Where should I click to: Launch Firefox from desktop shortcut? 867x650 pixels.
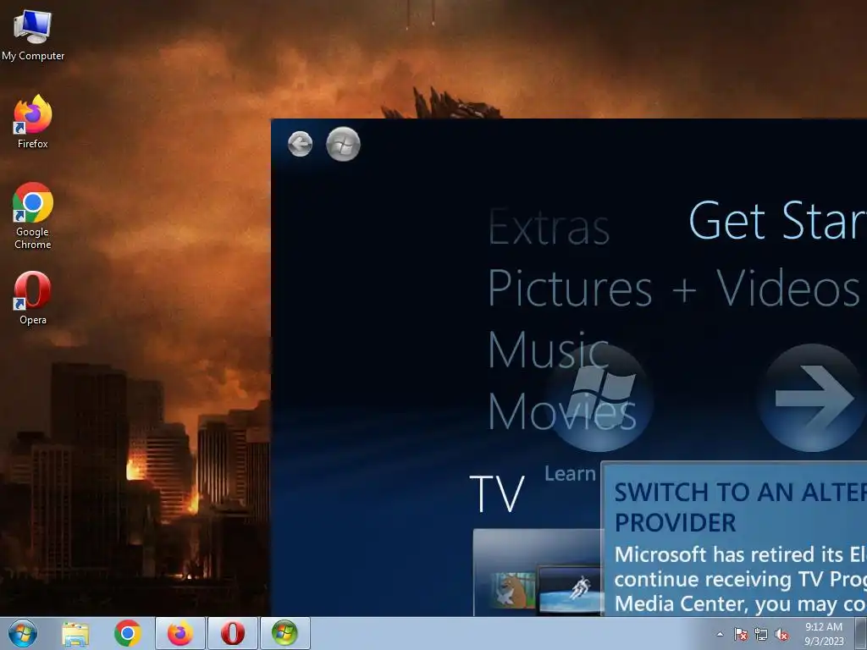33,122
